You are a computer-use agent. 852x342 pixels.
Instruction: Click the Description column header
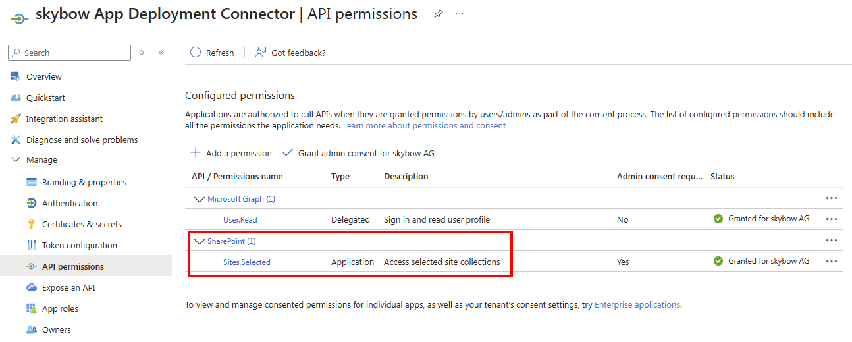(x=406, y=177)
